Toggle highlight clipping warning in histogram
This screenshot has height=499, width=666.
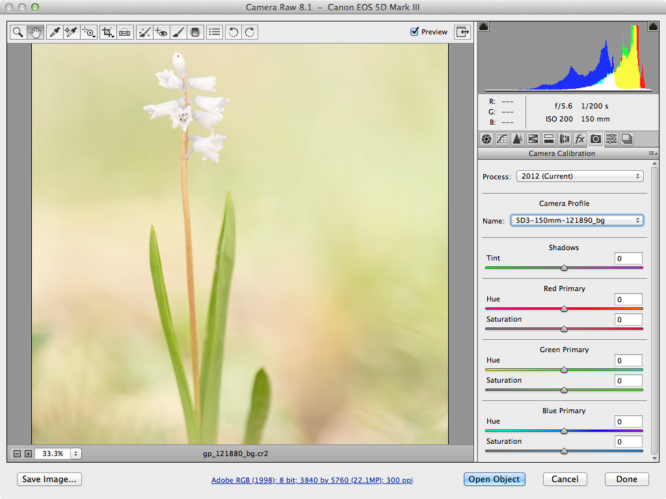(653, 27)
